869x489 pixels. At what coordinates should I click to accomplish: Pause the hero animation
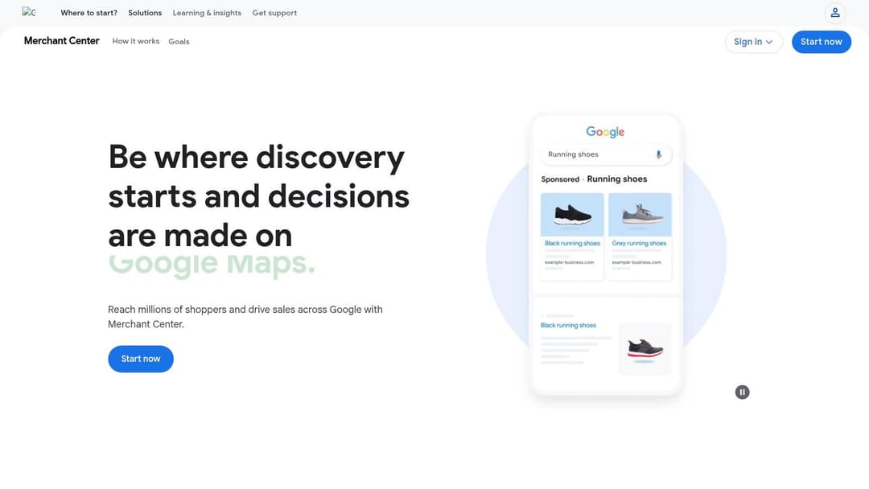click(x=742, y=392)
